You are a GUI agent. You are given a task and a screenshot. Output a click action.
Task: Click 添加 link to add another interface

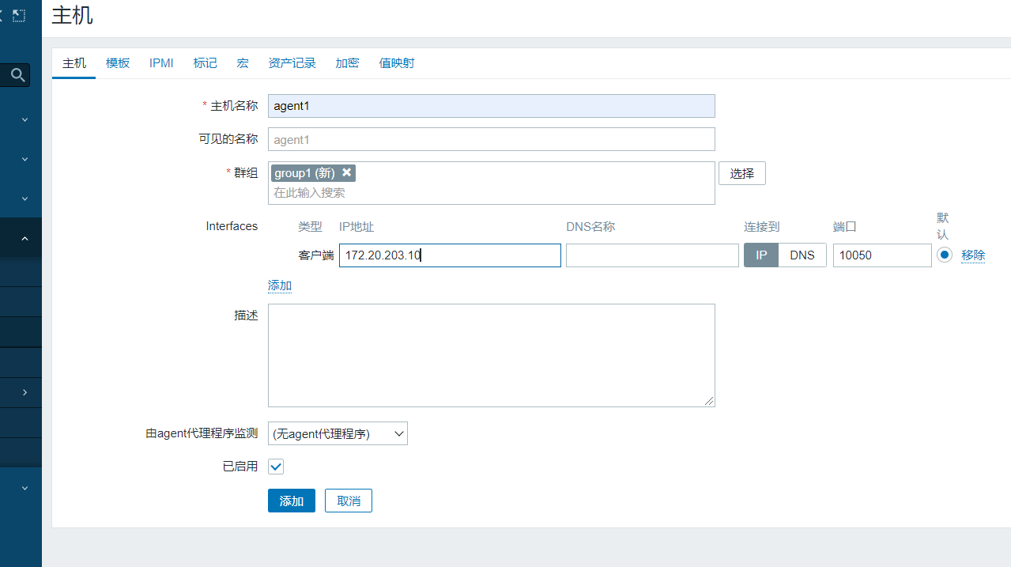279,285
